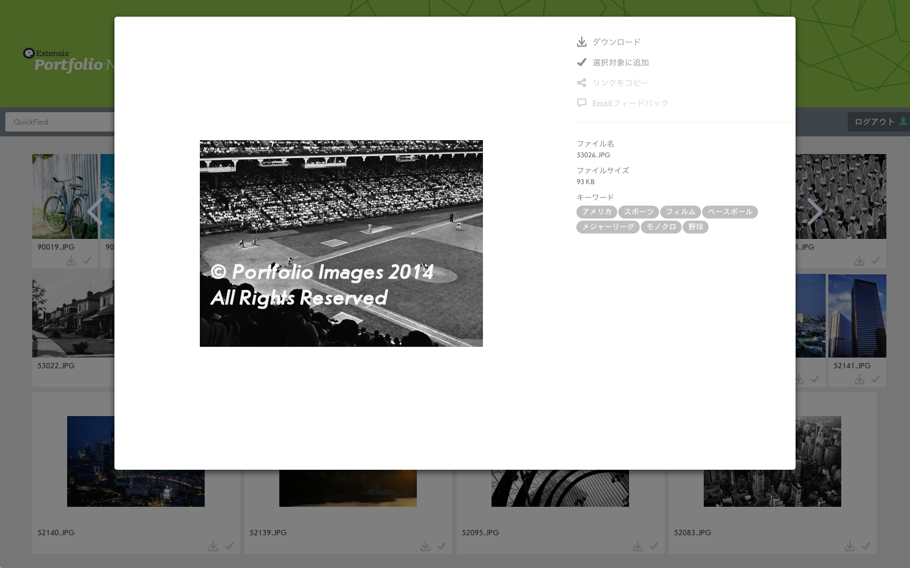Download 52095.JPG using its download icon
This screenshot has width=910, height=568.
pos(638,546)
